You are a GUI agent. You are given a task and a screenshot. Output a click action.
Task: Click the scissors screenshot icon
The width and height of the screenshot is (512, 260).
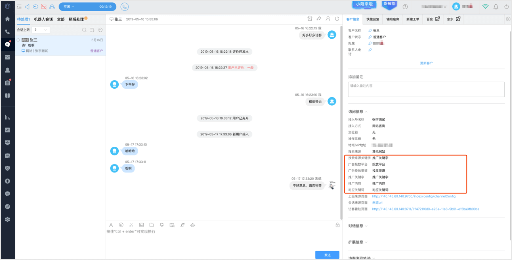click(x=131, y=225)
